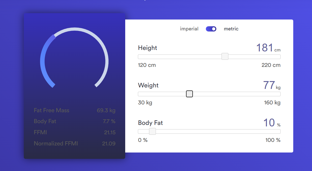
Task: Click the FFMI result label
Action: pos(40,132)
